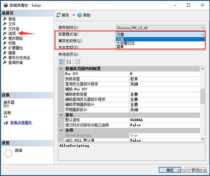
Task: Open the 更改跟踪 page
Action: [15, 38]
